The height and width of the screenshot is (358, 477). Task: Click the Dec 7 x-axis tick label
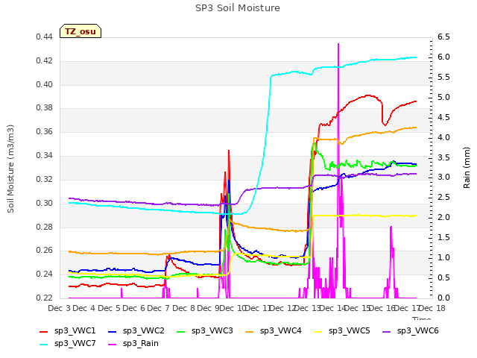159,308
